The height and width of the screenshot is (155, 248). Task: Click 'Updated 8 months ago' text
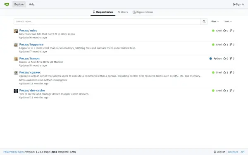click(33, 65)
